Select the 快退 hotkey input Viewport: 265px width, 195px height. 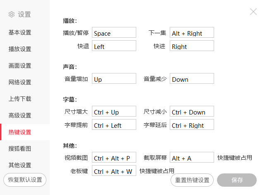coord(114,46)
